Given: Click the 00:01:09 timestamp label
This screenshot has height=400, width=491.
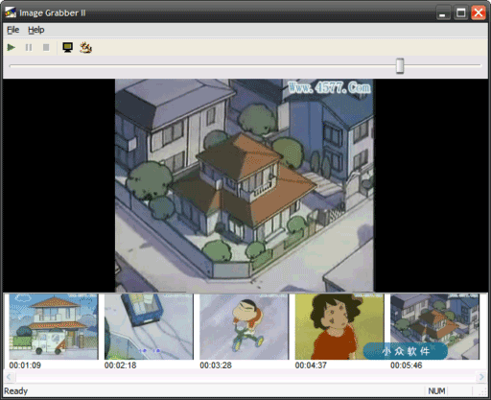Looking at the screenshot, I should pos(25,365).
